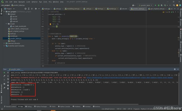Click the Debug bug icon in toolbar
Screen dimensions: 182x111
coord(158,5)
